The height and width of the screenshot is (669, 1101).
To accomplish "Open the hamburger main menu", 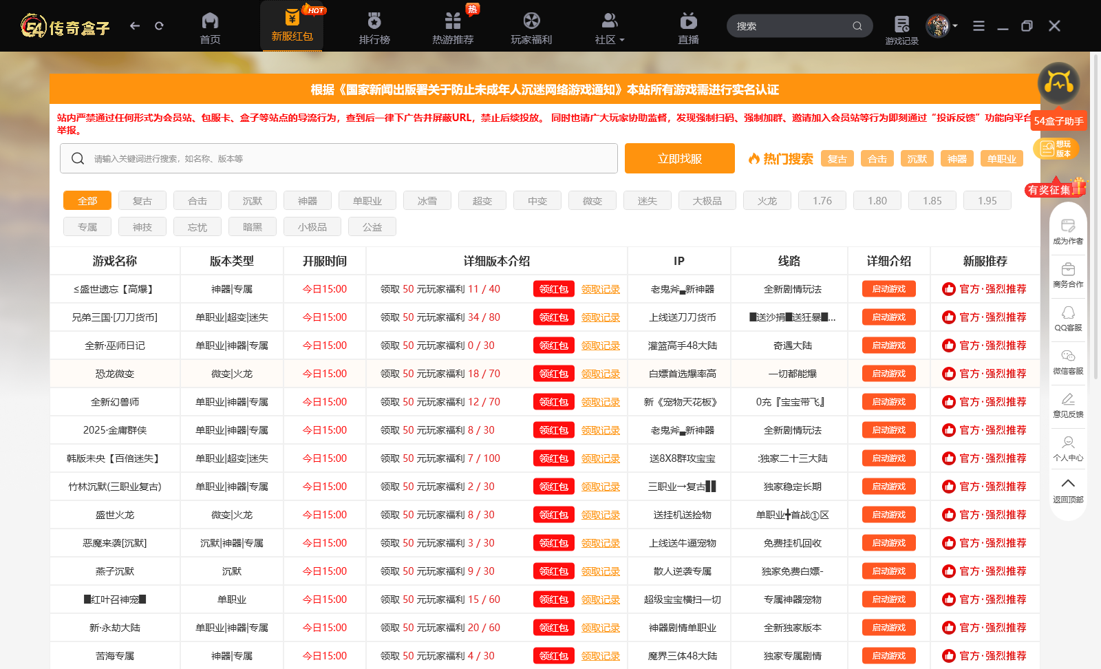I will [979, 26].
